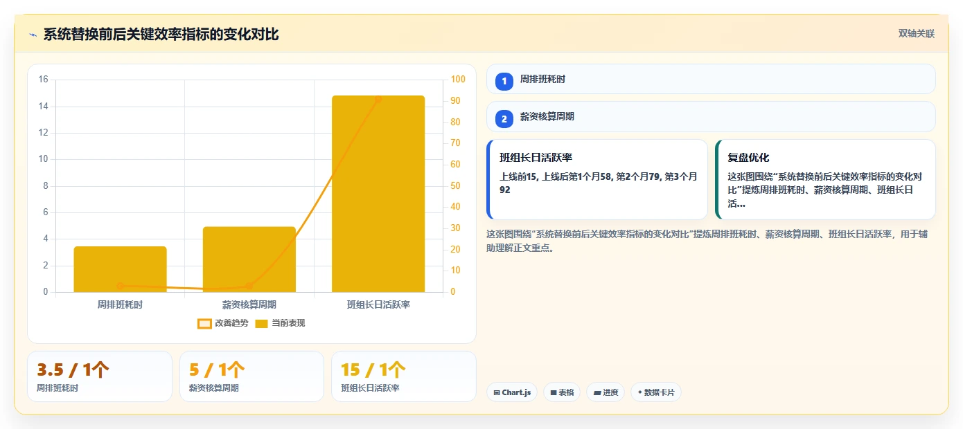Click the x-axis label 班组长日活跃率

coord(378,304)
